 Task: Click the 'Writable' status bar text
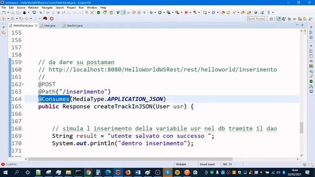pyautogui.click(x=181, y=164)
